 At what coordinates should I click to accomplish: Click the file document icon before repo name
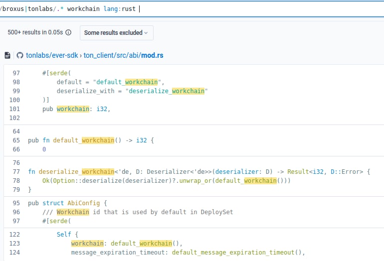point(7,55)
